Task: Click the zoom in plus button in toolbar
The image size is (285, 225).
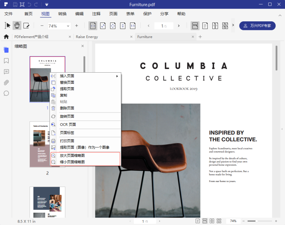Action: pos(77,26)
